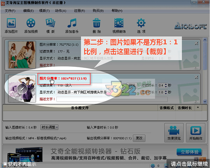Click the 输入图像时长: 5.4 秒 text
The height and width of the screenshot is (168, 210).
pos(21,127)
